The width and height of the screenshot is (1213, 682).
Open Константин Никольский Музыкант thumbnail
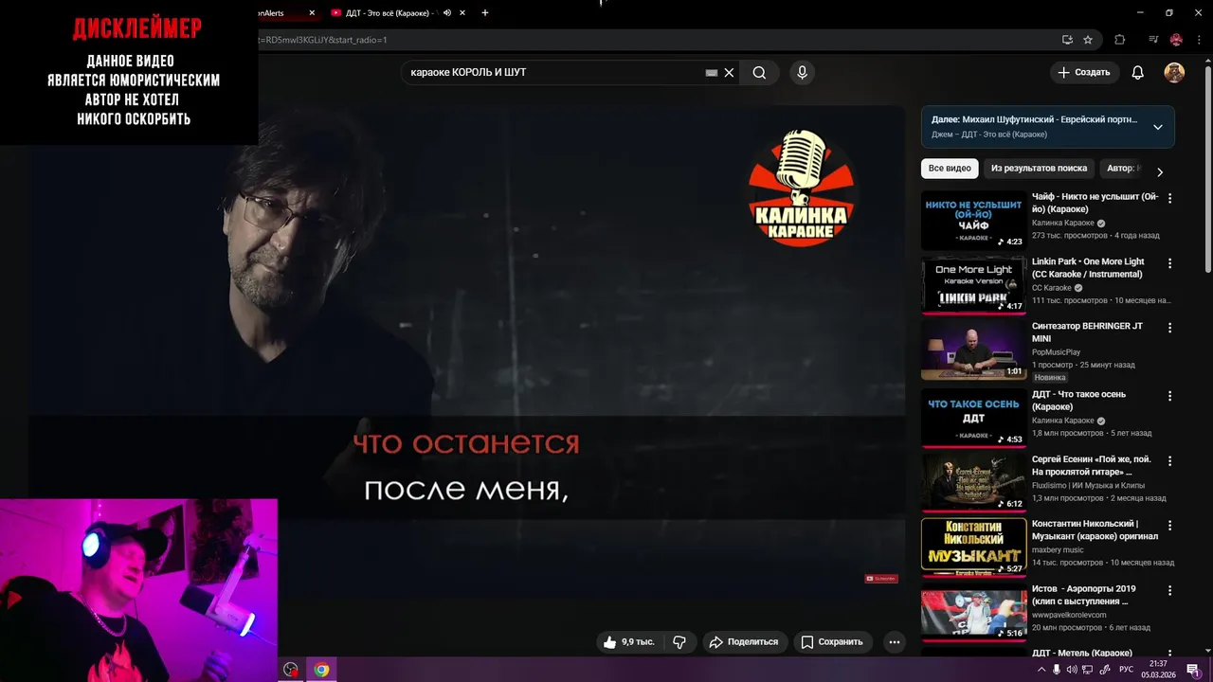tap(973, 547)
